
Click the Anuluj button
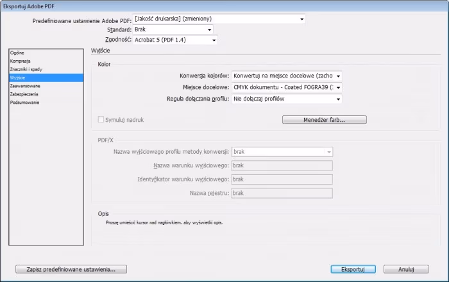click(406, 269)
